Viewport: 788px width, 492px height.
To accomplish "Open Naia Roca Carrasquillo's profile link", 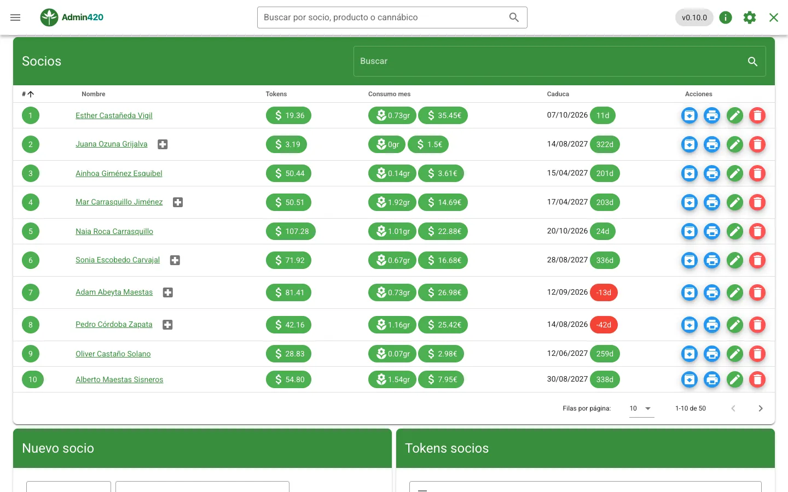I will tap(114, 231).
